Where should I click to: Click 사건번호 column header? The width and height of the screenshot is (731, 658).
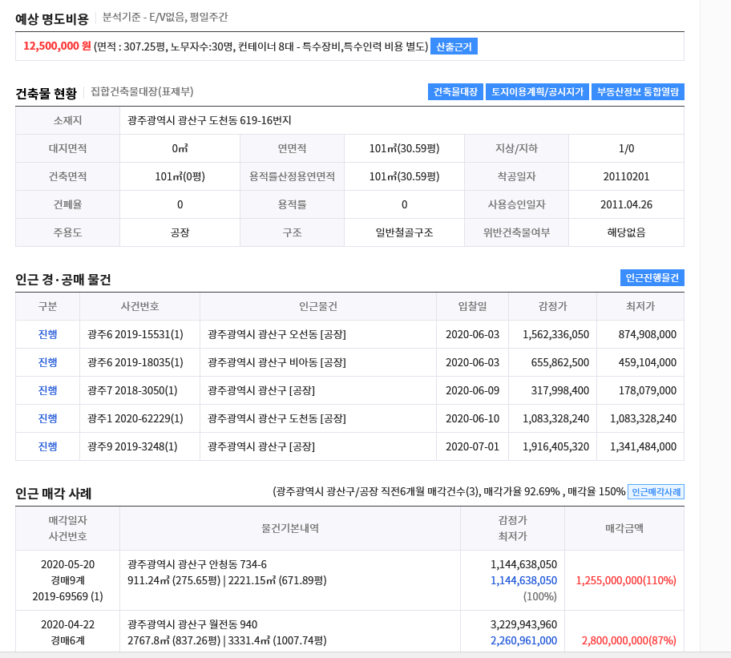[x=139, y=306]
